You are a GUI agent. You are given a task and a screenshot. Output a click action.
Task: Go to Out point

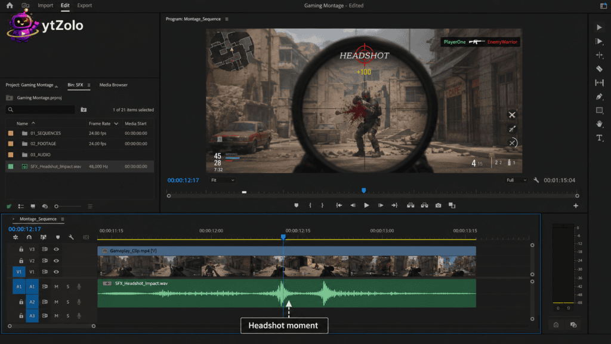click(x=394, y=205)
